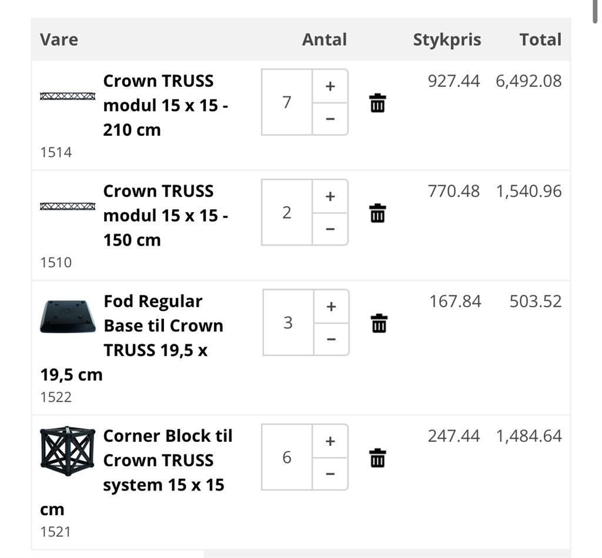Screen dimensions: 602x558
Task: Open Crown TRUSS modul 210 cm product link
Action: (166, 106)
